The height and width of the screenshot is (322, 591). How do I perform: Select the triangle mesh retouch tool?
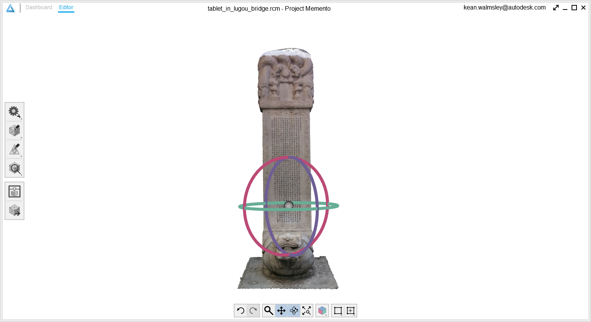(14, 149)
